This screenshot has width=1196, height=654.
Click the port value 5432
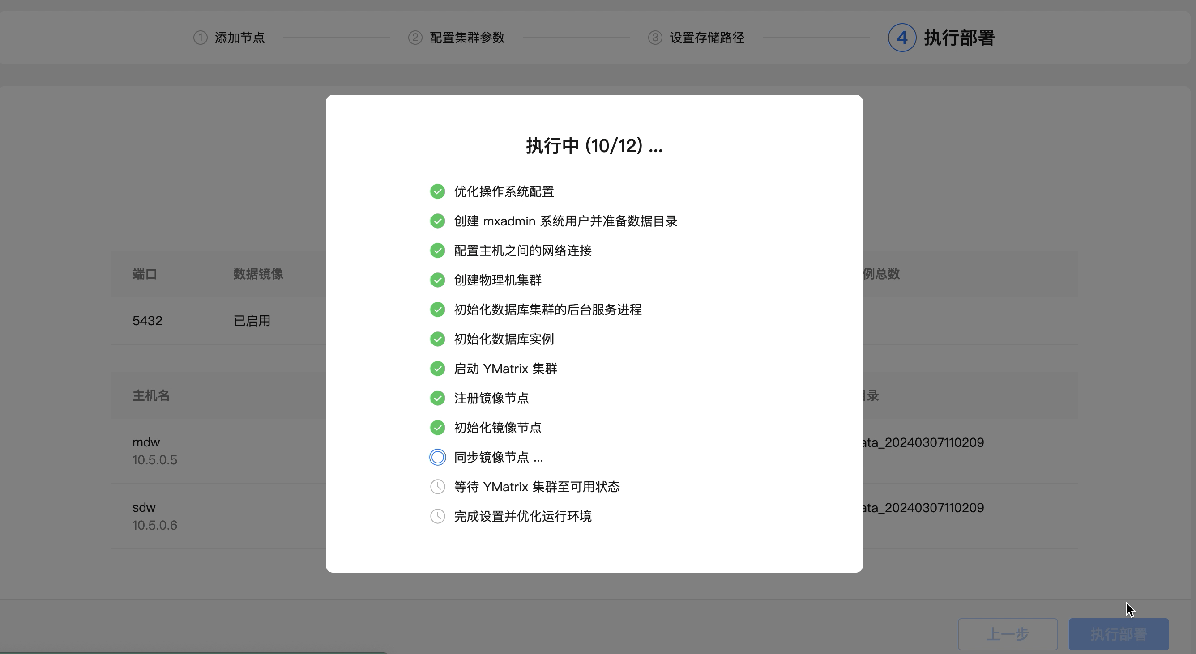147,321
